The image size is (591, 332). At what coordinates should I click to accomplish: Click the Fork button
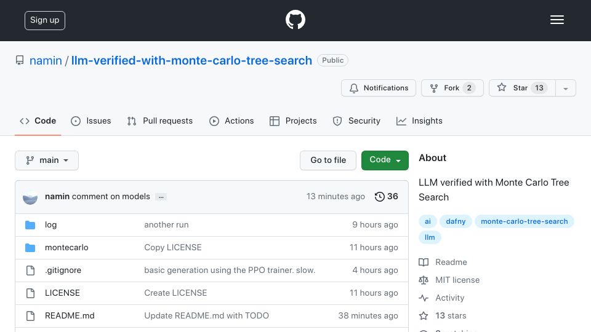(x=452, y=88)
